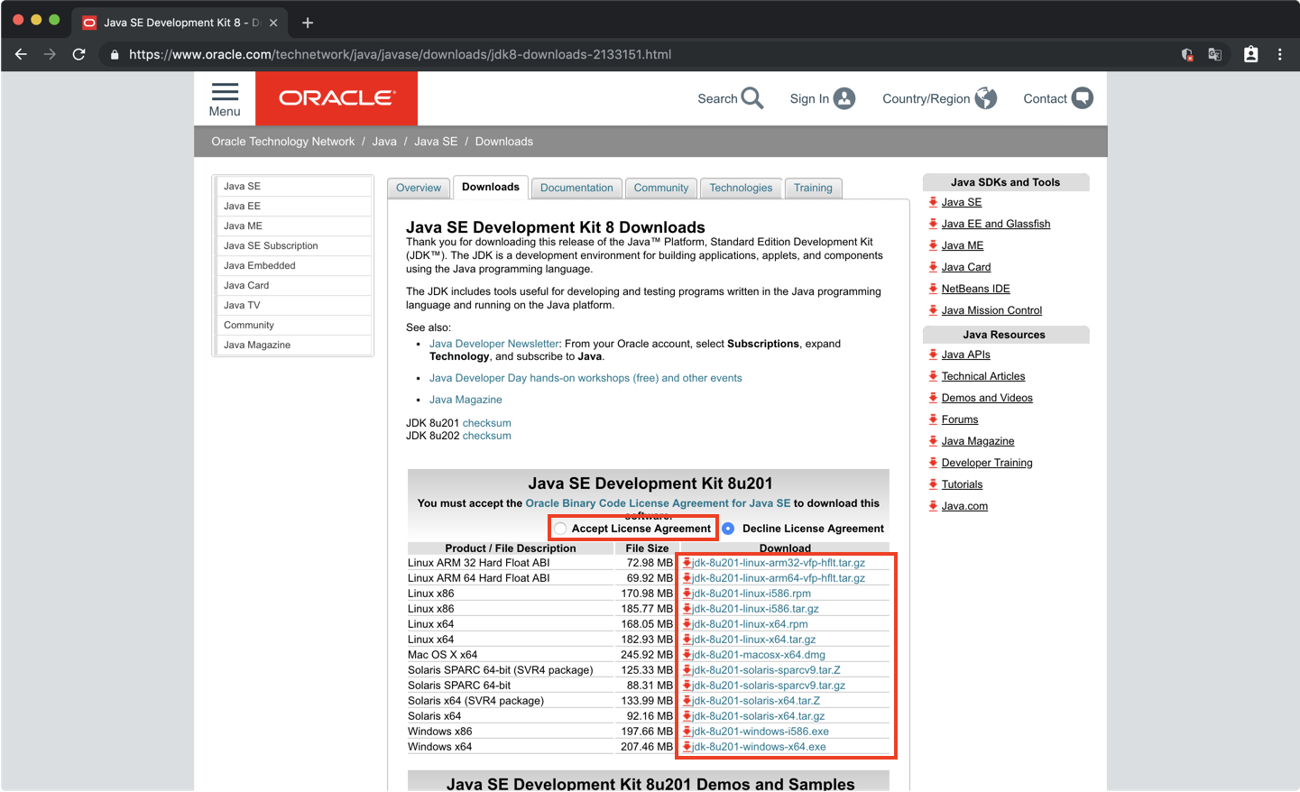Click the profile extension icon in toolbar

pos(1250,54)
